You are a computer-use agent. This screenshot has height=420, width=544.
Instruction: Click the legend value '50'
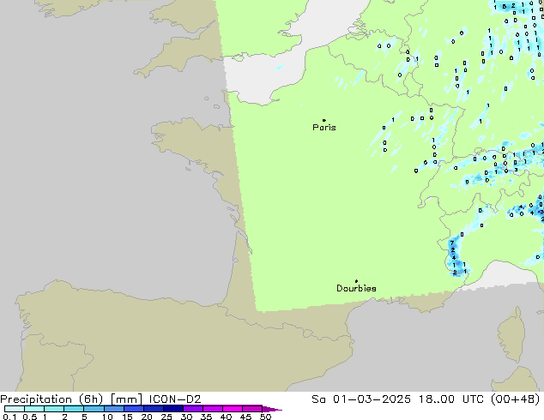pyautogui.click(x=265, y=417)
